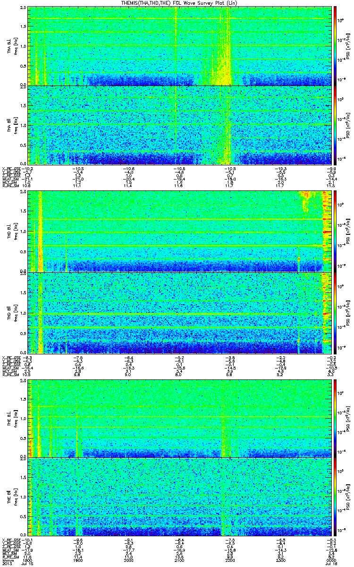Click the 10⁻⁶ tick on THD B∥ color bar
The height and width of the screenshot is (567, 354).
[x=341, y=347]
